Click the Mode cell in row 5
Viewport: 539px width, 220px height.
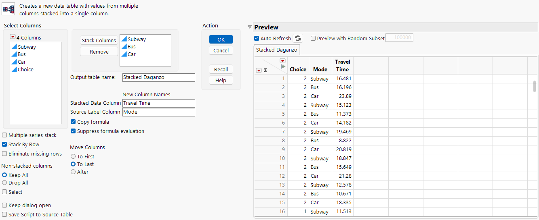(320, 114)
